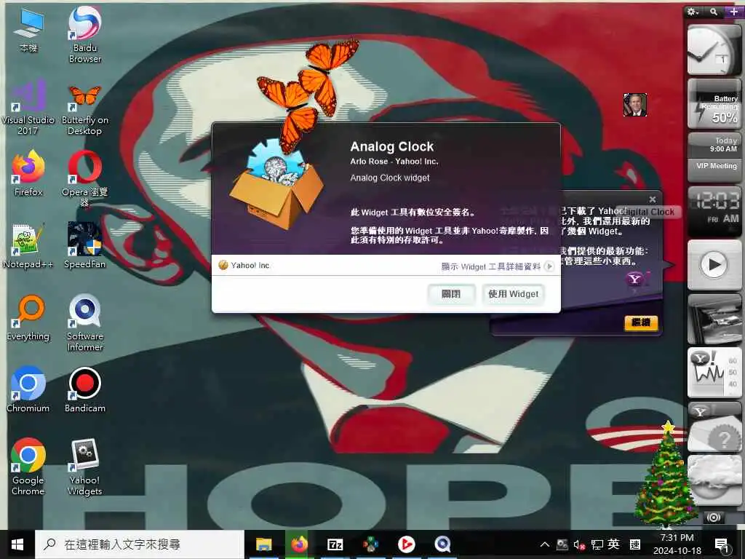Open the 本機 desktop icon

point(28,29)
